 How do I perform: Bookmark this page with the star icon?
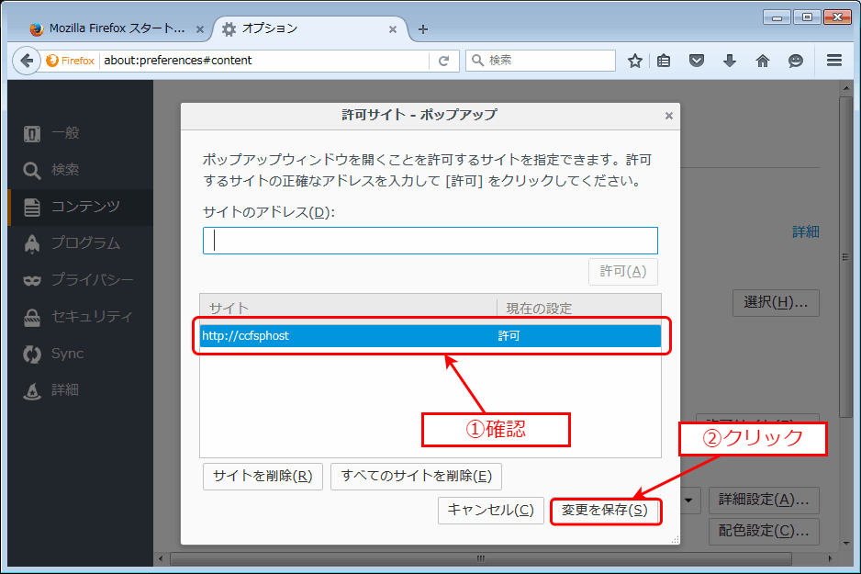pyautogui.click(x=635, y=61)
